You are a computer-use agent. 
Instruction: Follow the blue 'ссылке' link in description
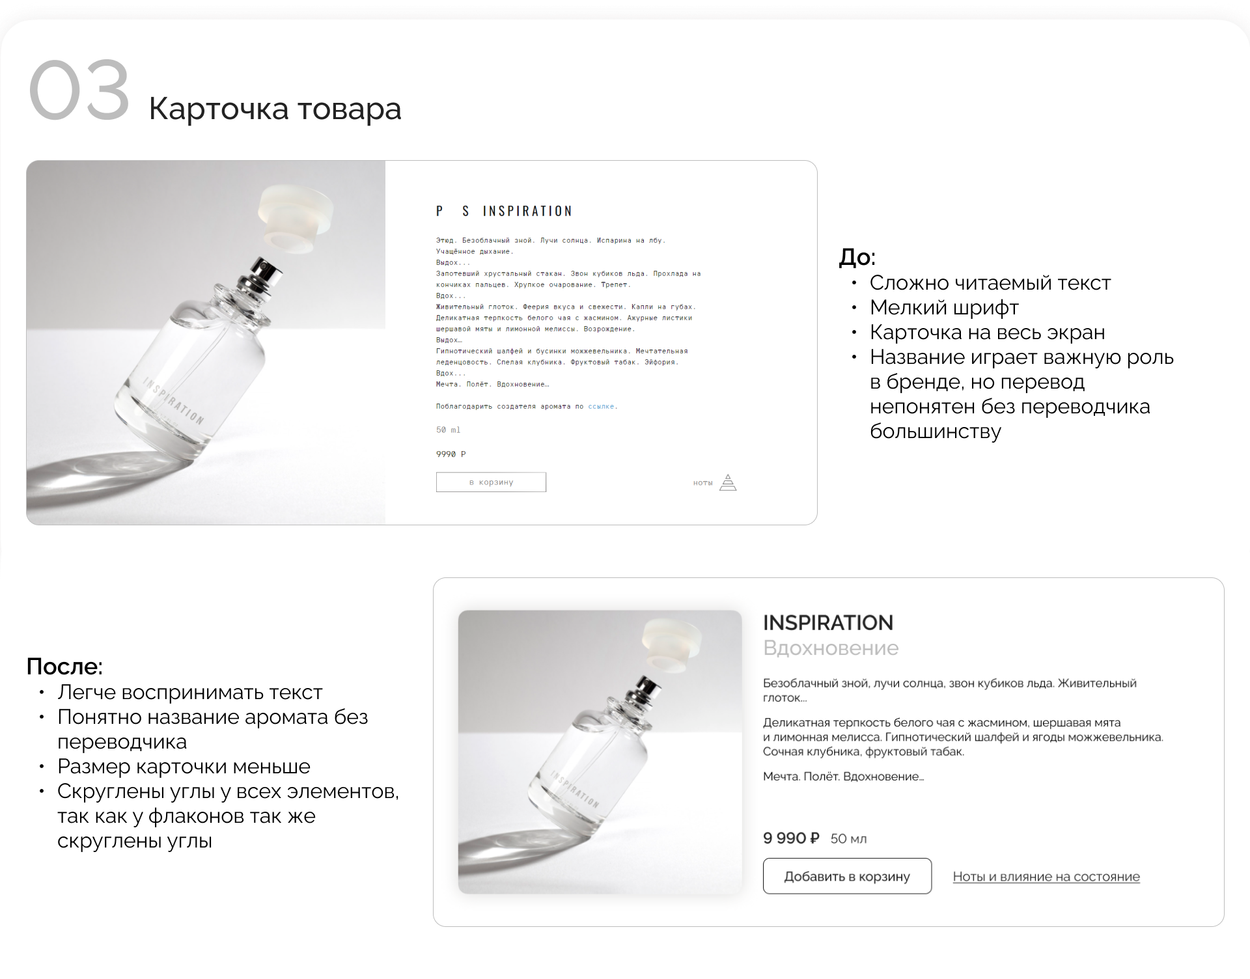tap(601, 406)
